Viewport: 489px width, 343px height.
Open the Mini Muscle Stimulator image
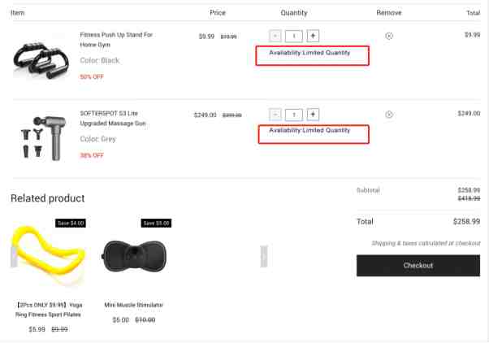[x=134, y=256]
